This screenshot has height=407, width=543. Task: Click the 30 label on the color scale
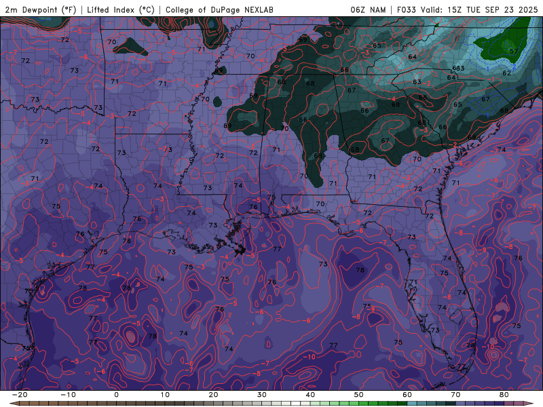click(262, 395)
